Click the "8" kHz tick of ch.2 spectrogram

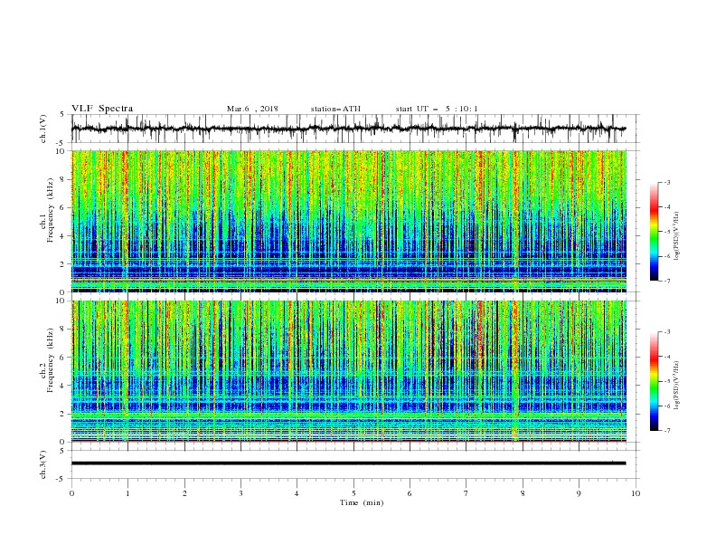point(63,330)
